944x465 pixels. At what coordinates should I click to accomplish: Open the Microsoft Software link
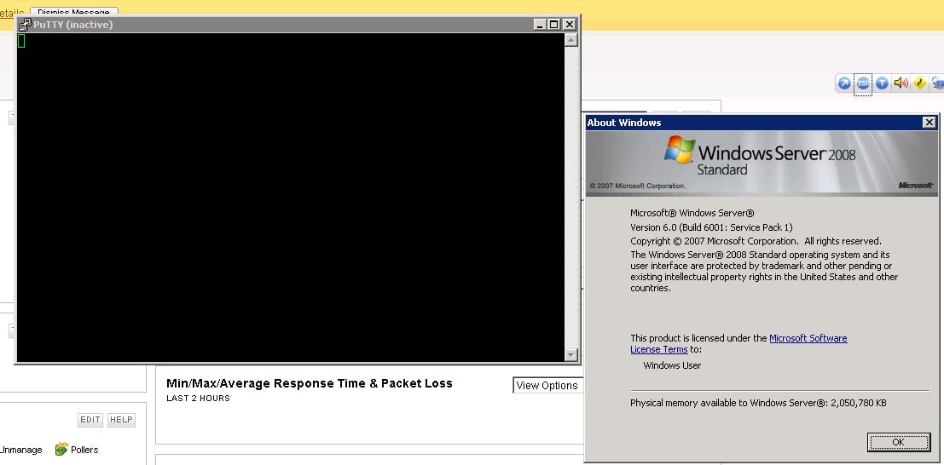[808, 338]
